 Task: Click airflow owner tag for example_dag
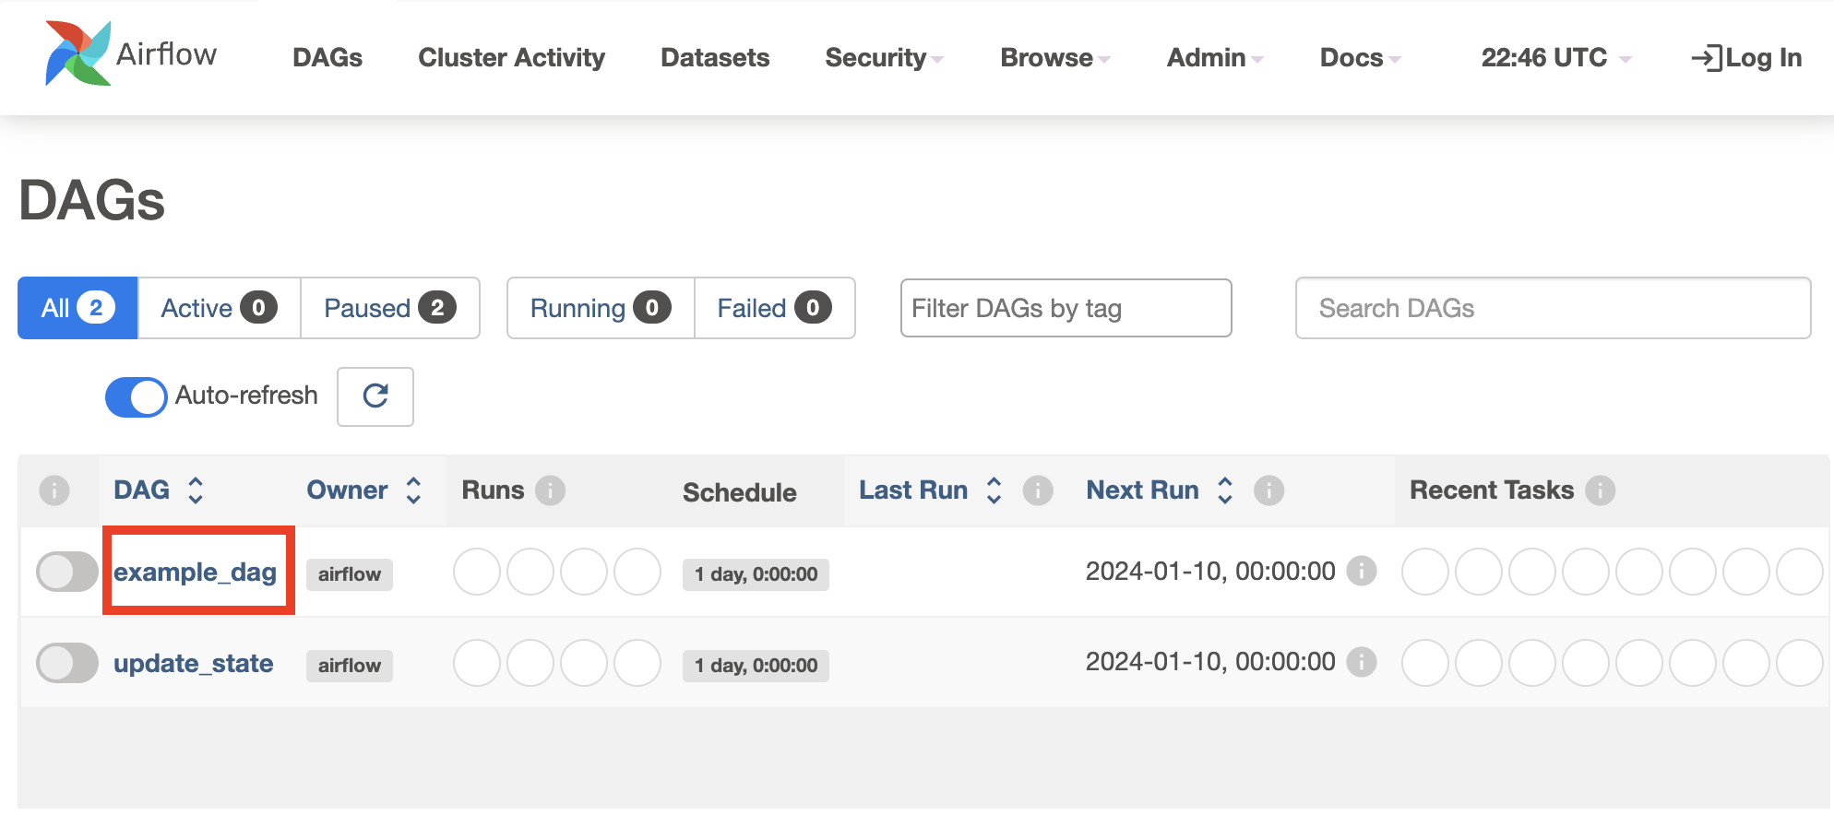[x=350, y=574]
